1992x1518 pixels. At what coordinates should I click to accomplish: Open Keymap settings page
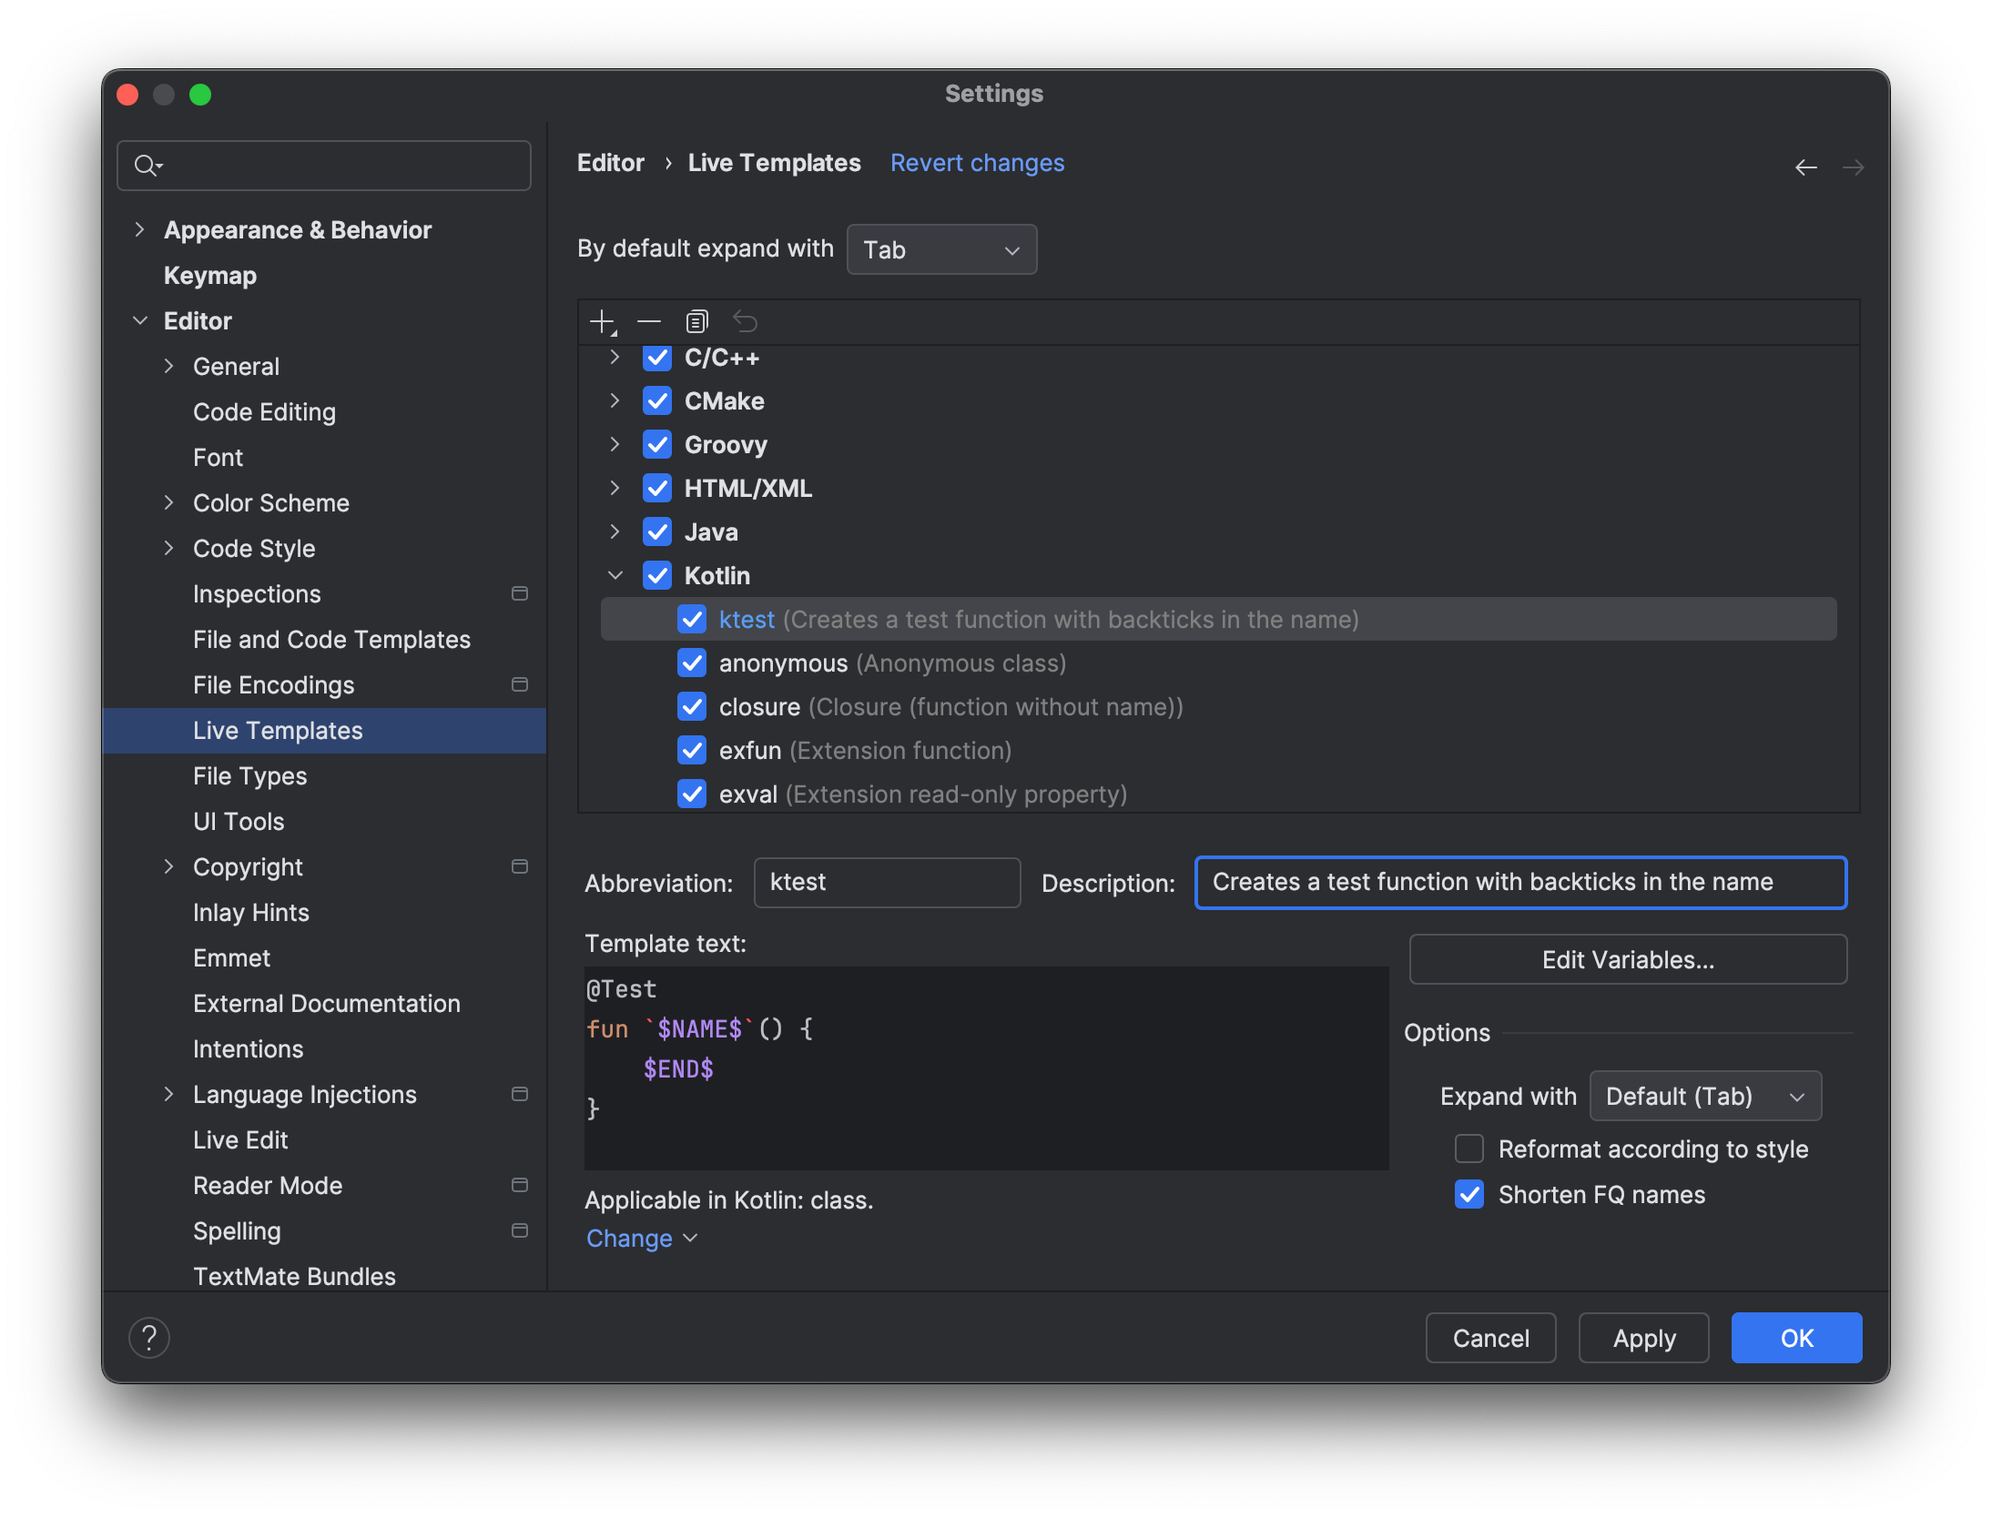[x=210, y=275]
